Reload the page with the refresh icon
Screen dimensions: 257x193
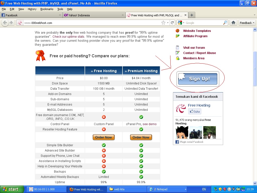[172, 23]
